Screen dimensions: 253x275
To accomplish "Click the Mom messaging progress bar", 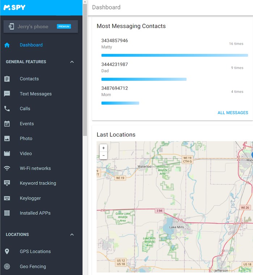I will pyautogui.click(x=120, y=103).
